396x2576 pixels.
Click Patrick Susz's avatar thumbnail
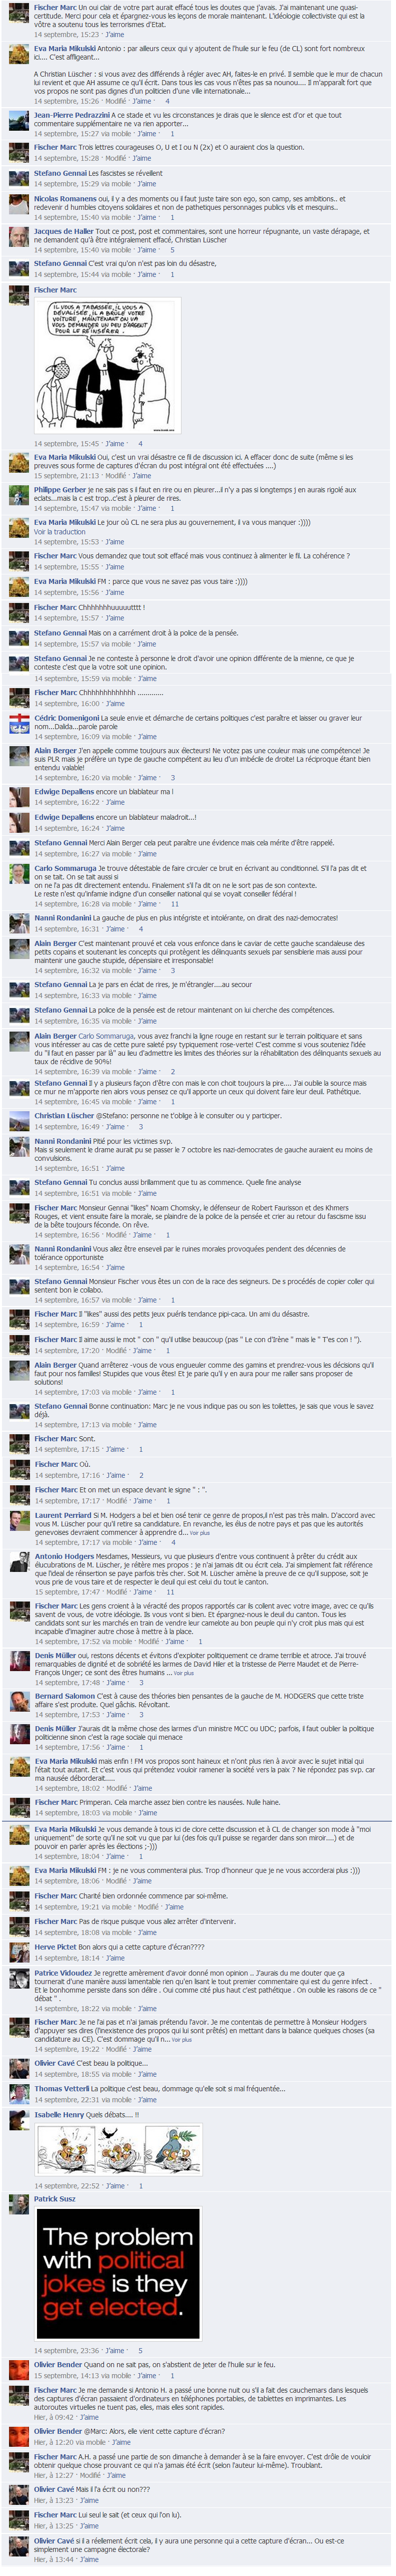pyautogui.click(x=18, y=2205)
